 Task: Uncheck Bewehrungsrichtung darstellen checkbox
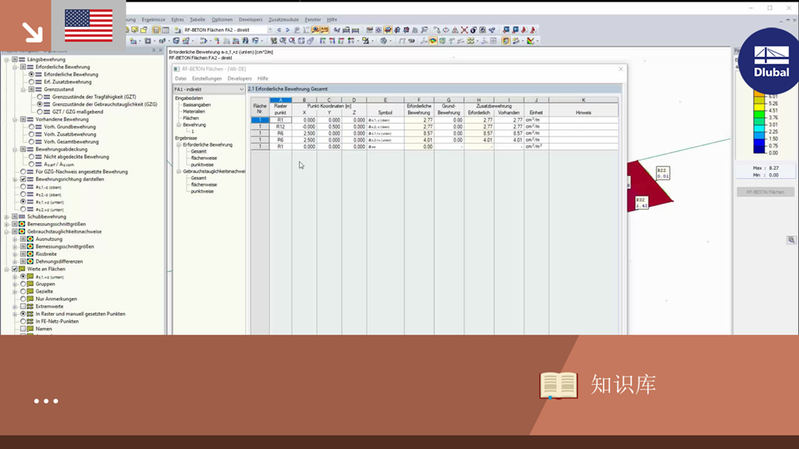click(x=23, y=179)
